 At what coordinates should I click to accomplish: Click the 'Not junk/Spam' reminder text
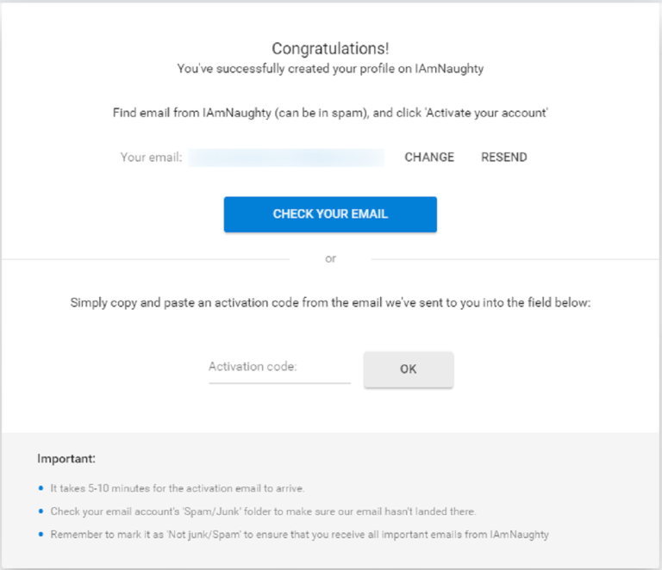tap(299, 535)
